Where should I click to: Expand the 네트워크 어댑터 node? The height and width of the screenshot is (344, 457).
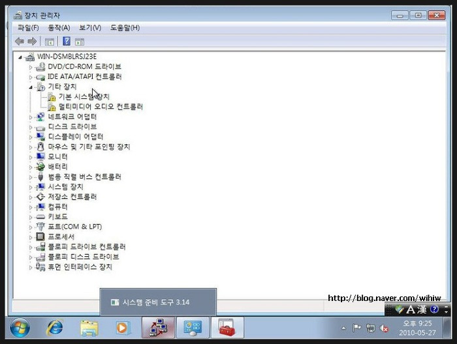(31, 117)
